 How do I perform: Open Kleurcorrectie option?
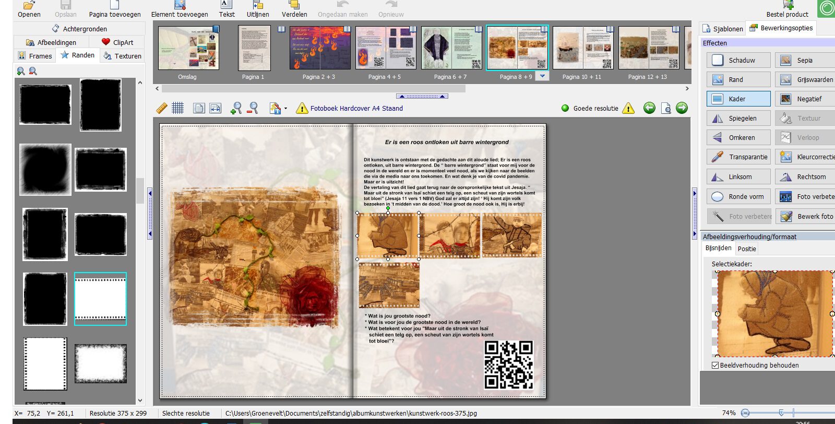[x=805, y=157]
